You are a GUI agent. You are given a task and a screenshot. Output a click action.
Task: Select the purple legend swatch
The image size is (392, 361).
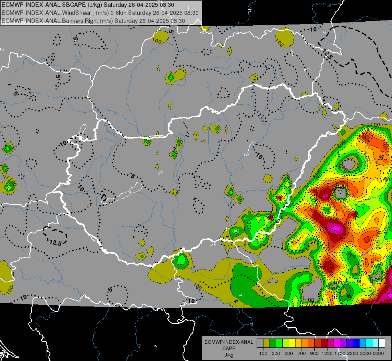(343, 343)
